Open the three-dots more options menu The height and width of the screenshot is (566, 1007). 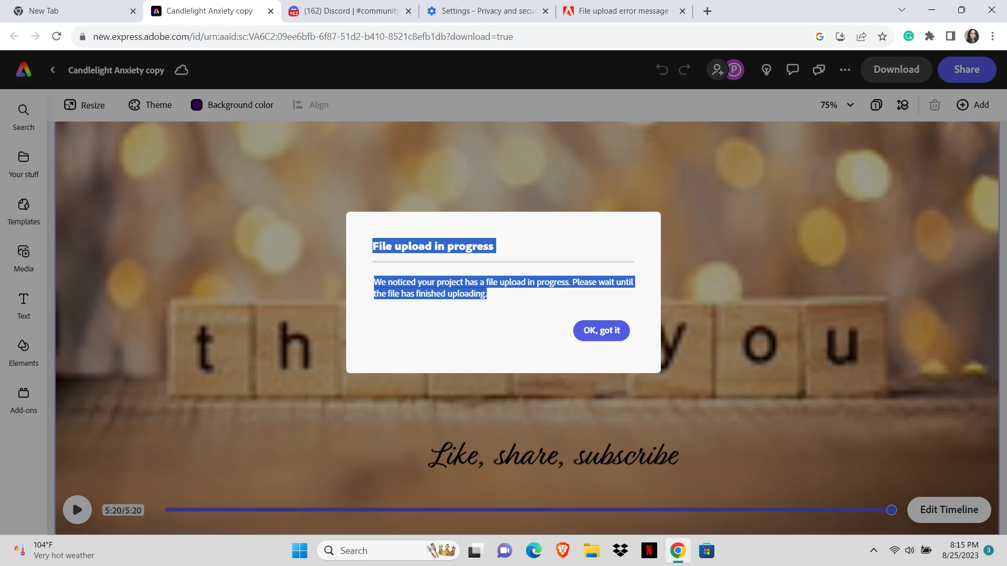coord(845,70)
